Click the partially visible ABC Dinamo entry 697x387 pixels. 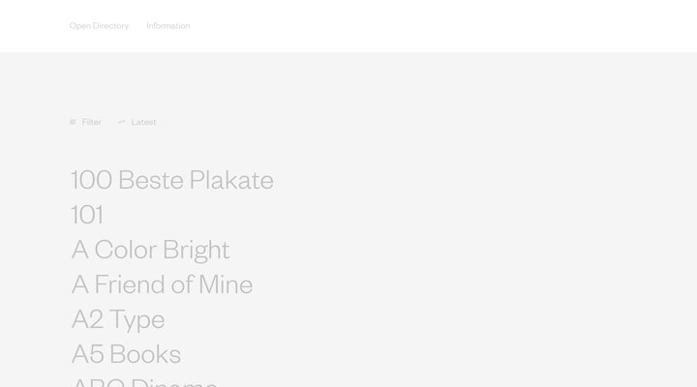pos(144,382)
